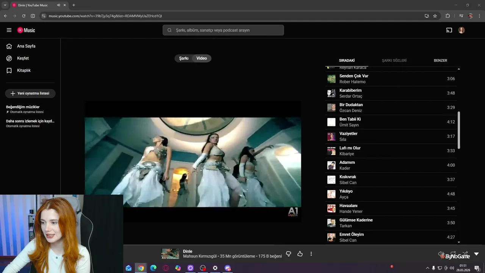Viewport: 485px width, 273px height.
Task: Open the hamburger guide menu
Action: (x=9, y=30)
